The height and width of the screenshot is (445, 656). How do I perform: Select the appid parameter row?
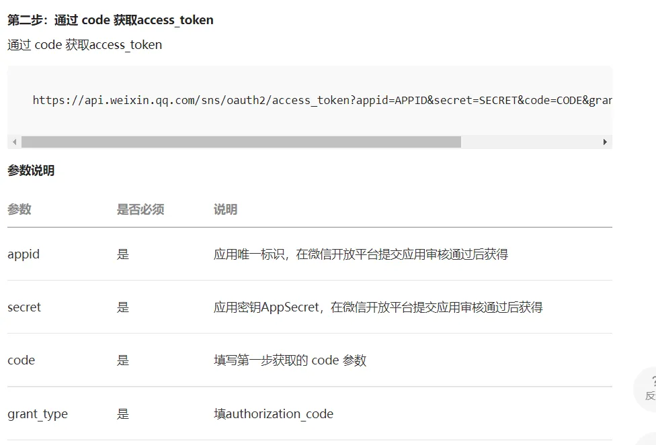point(24,254)
